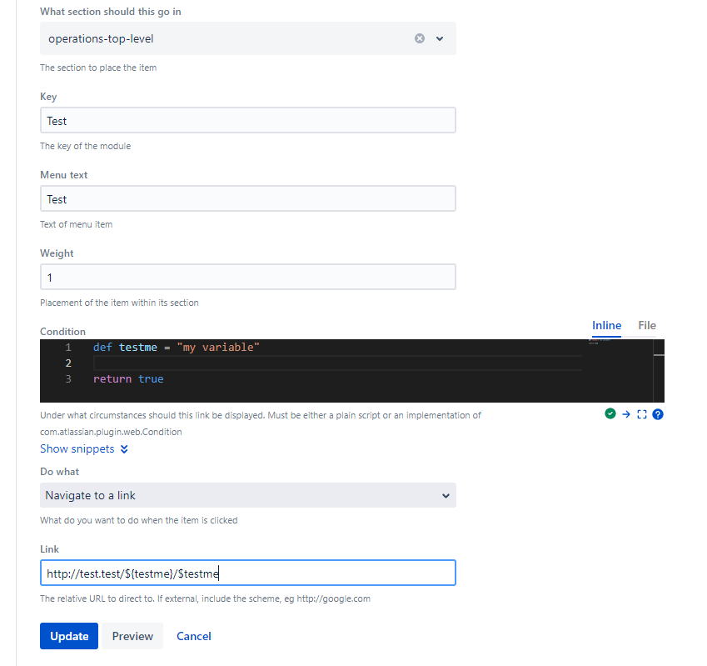707x666 pixels.
Task: Click the code editor vertical scrollbar
Action: pyautogui.click(x=659, y=371)
